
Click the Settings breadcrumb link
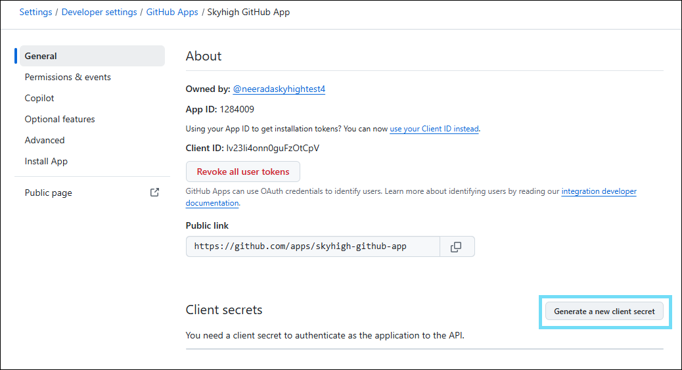coord(35,12)
